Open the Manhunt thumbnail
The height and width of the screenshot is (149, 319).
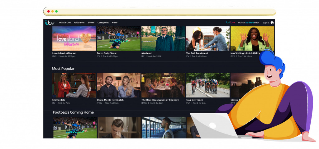[163, 38]
